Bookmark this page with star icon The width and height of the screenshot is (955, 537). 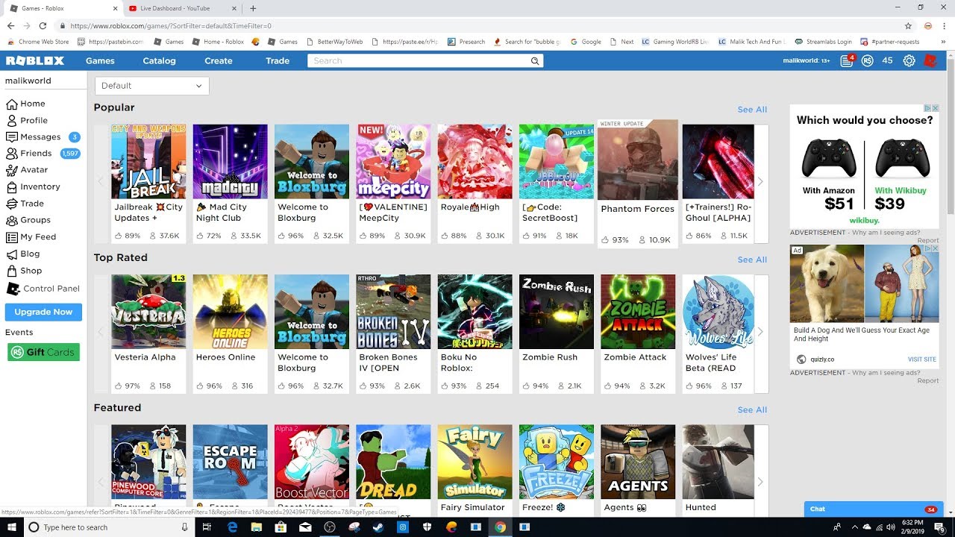(x=908, y=25)
